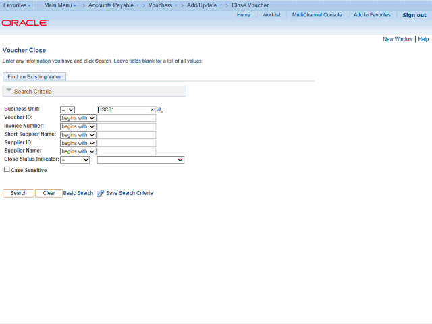
Task: Open Business Unit lookup magnifier icon
Action: (159, 109)
